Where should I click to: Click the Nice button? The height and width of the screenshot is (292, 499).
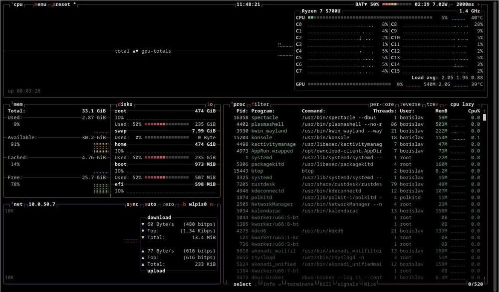(369, 284)
